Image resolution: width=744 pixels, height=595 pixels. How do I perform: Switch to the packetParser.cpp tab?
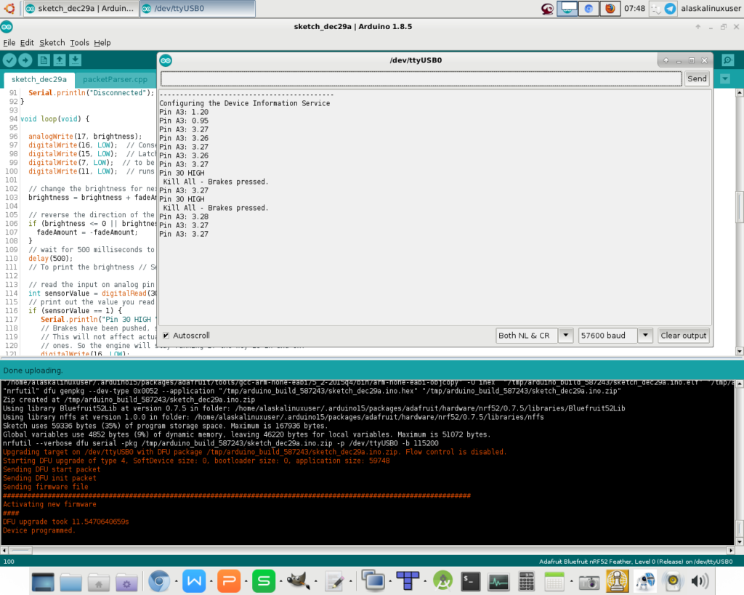coord(115,79)
